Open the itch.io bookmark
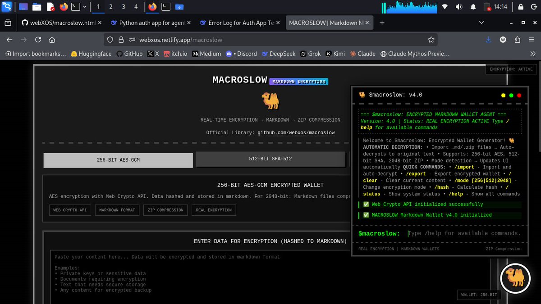 pos(175,54)
